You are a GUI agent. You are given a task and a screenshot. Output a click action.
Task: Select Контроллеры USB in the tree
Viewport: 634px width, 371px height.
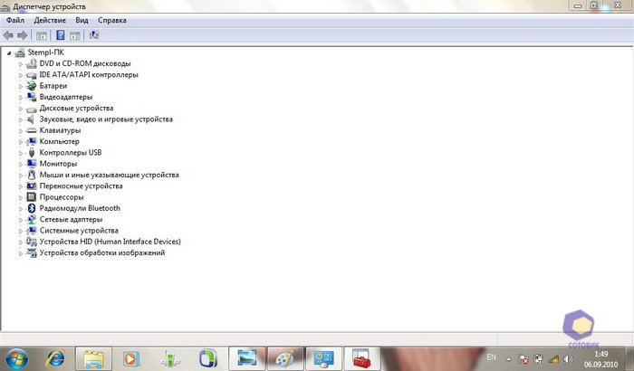[71, 153]
